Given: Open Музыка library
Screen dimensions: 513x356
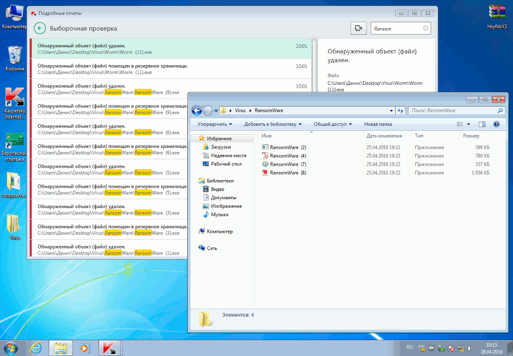Looking at the screenshot, I should [216, 215].
